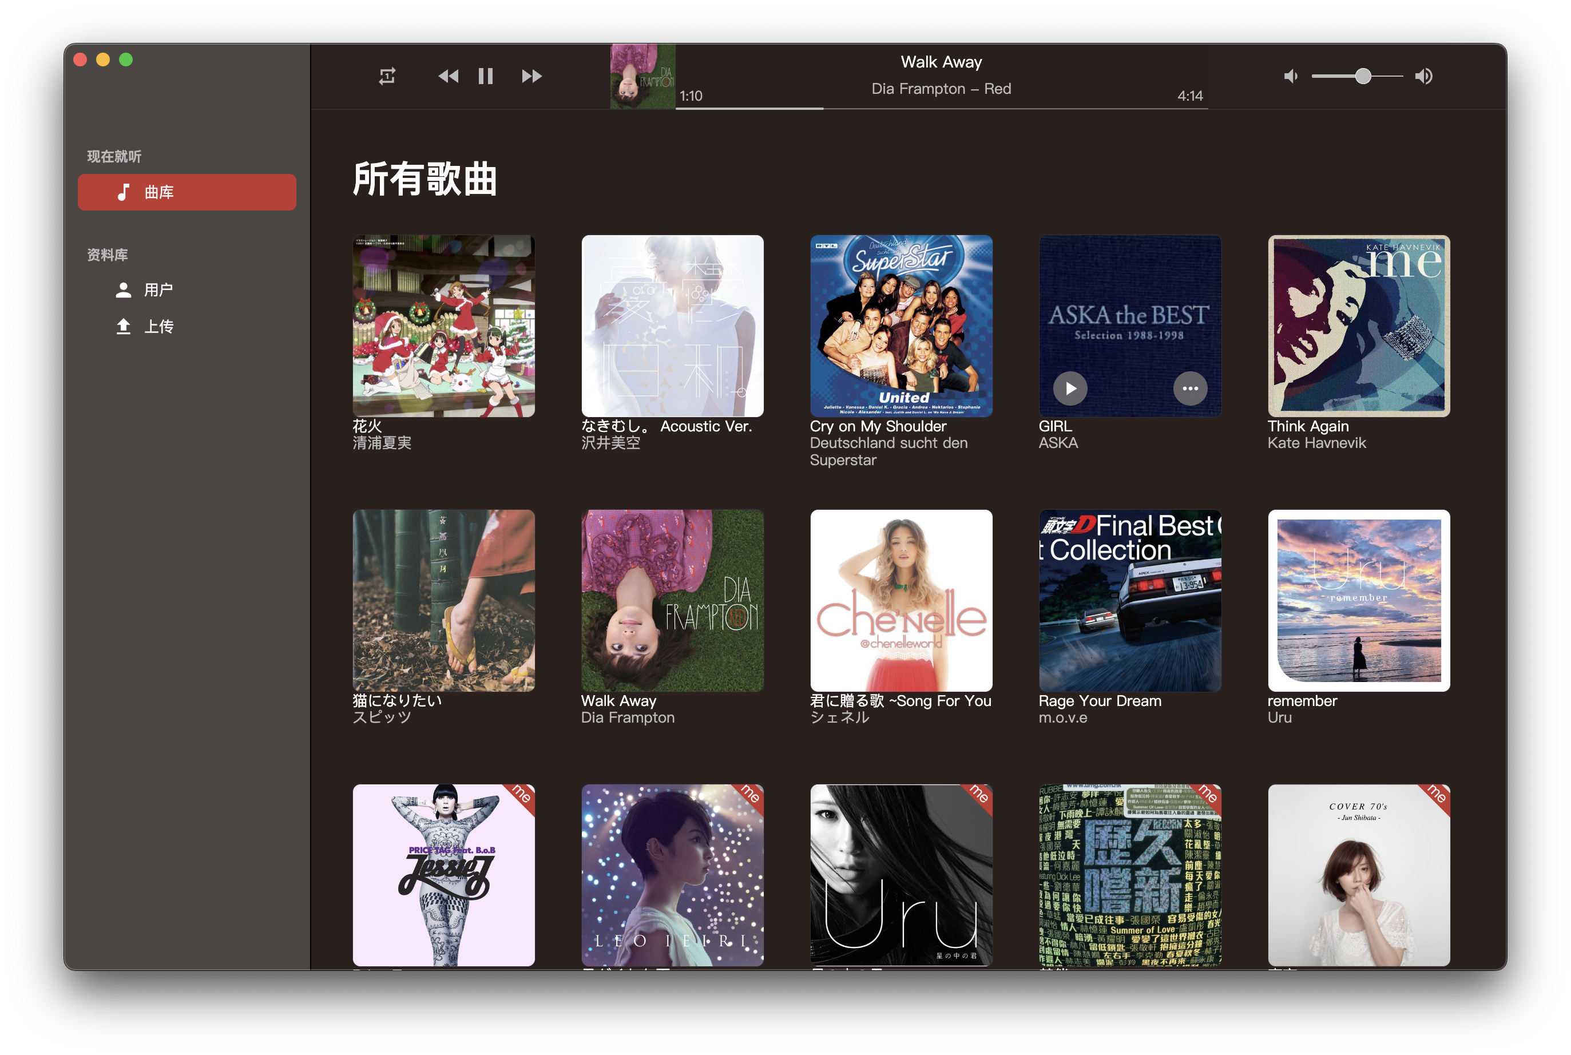Click the green fullscreen window button
1571x1055 pixels.
tap(126, 60)
